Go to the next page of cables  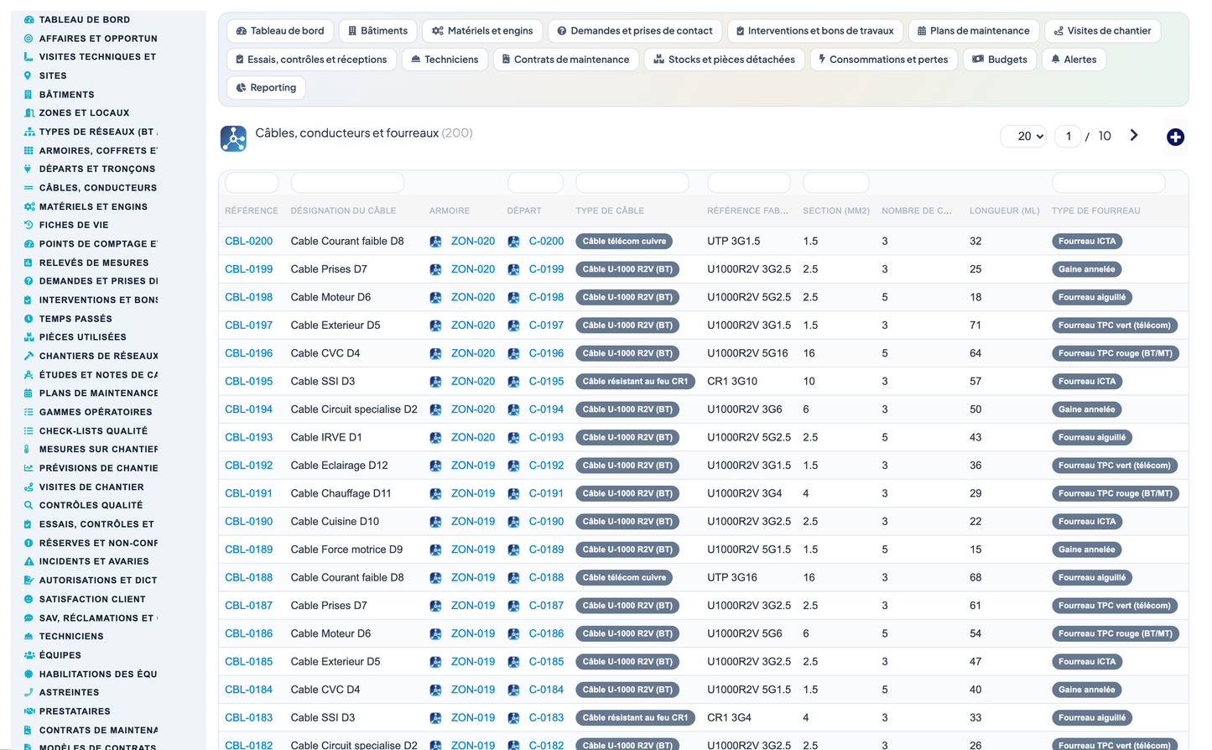(1134, 135)
